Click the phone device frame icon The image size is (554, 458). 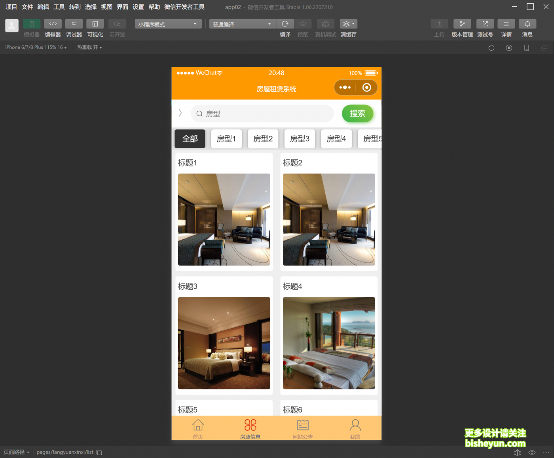(527, 47)
